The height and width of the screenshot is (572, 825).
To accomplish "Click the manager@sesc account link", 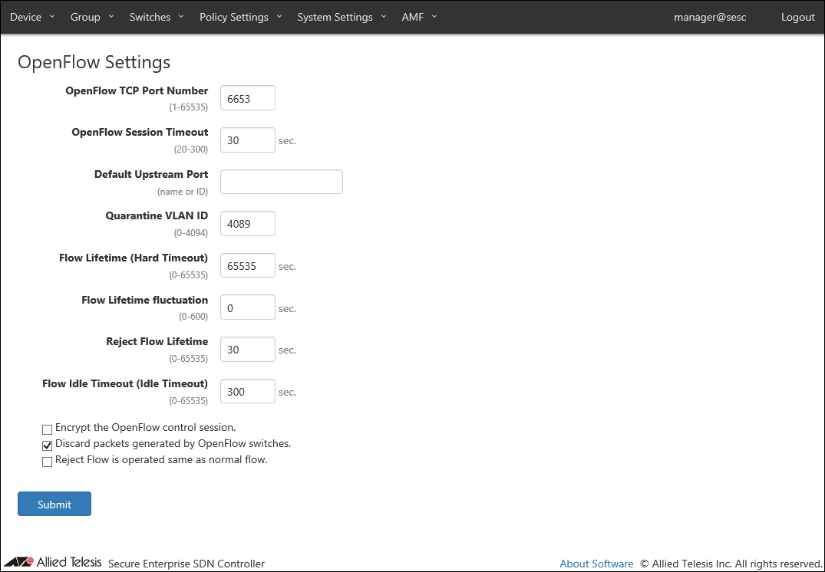I will 709,17.
